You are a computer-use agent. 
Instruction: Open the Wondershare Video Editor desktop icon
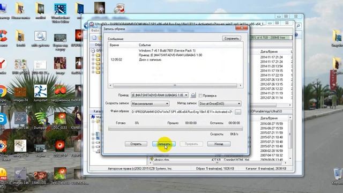(x=61, y=13)
